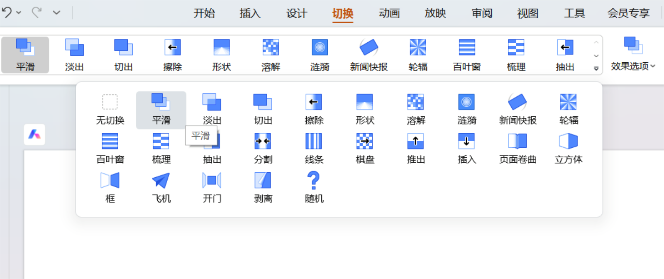The height and width of the screenshot is (279, 664).
Task: Choose the 飞机 transition
Action: [x=161, y=188]
